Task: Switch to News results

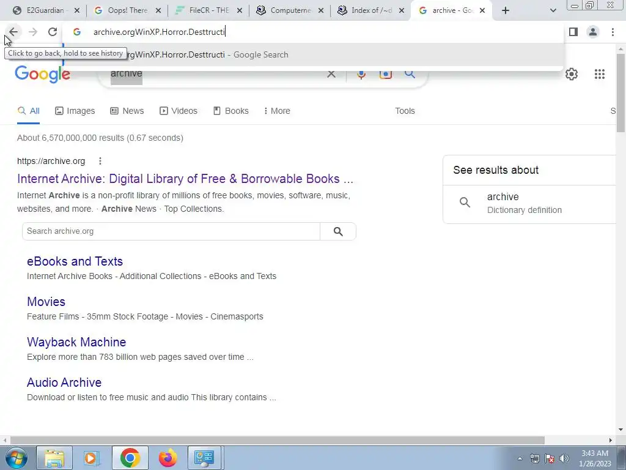Action: [x=127, y=111]
